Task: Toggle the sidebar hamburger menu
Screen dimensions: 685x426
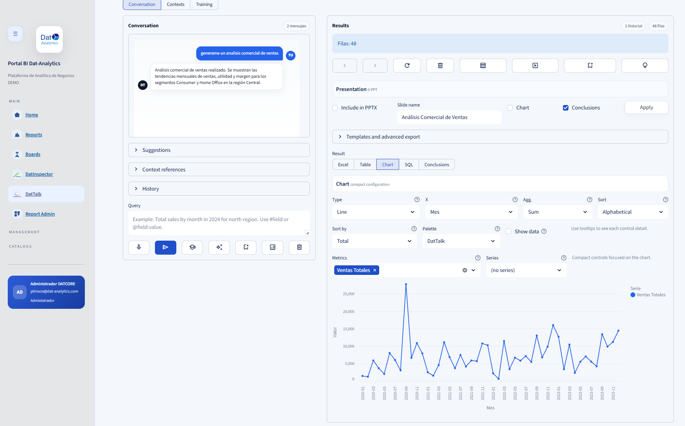Action: click(x=15, y=34)
